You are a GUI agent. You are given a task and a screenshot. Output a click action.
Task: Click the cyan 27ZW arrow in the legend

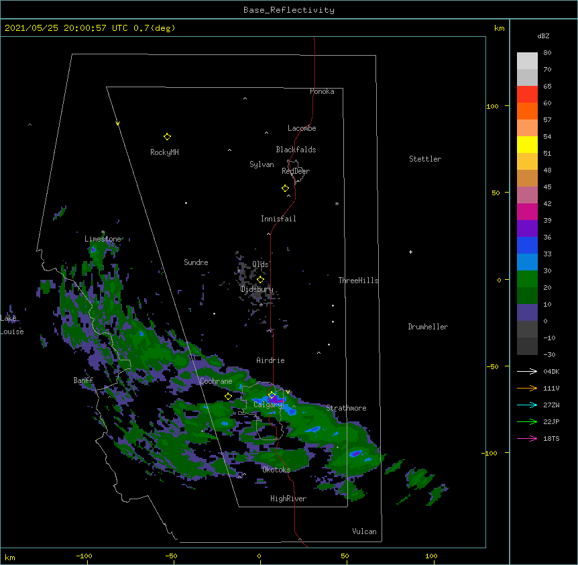click(x=527, y=405)
